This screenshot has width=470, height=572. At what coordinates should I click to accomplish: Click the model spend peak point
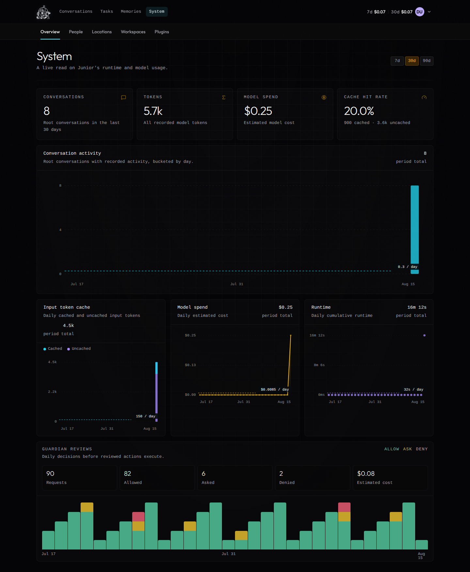click(290, 335)
